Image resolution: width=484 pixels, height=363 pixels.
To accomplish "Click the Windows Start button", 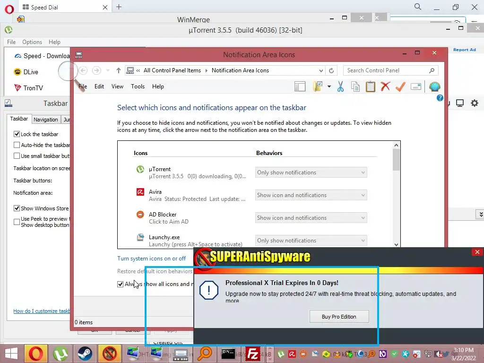I will (x=11, y=354).
